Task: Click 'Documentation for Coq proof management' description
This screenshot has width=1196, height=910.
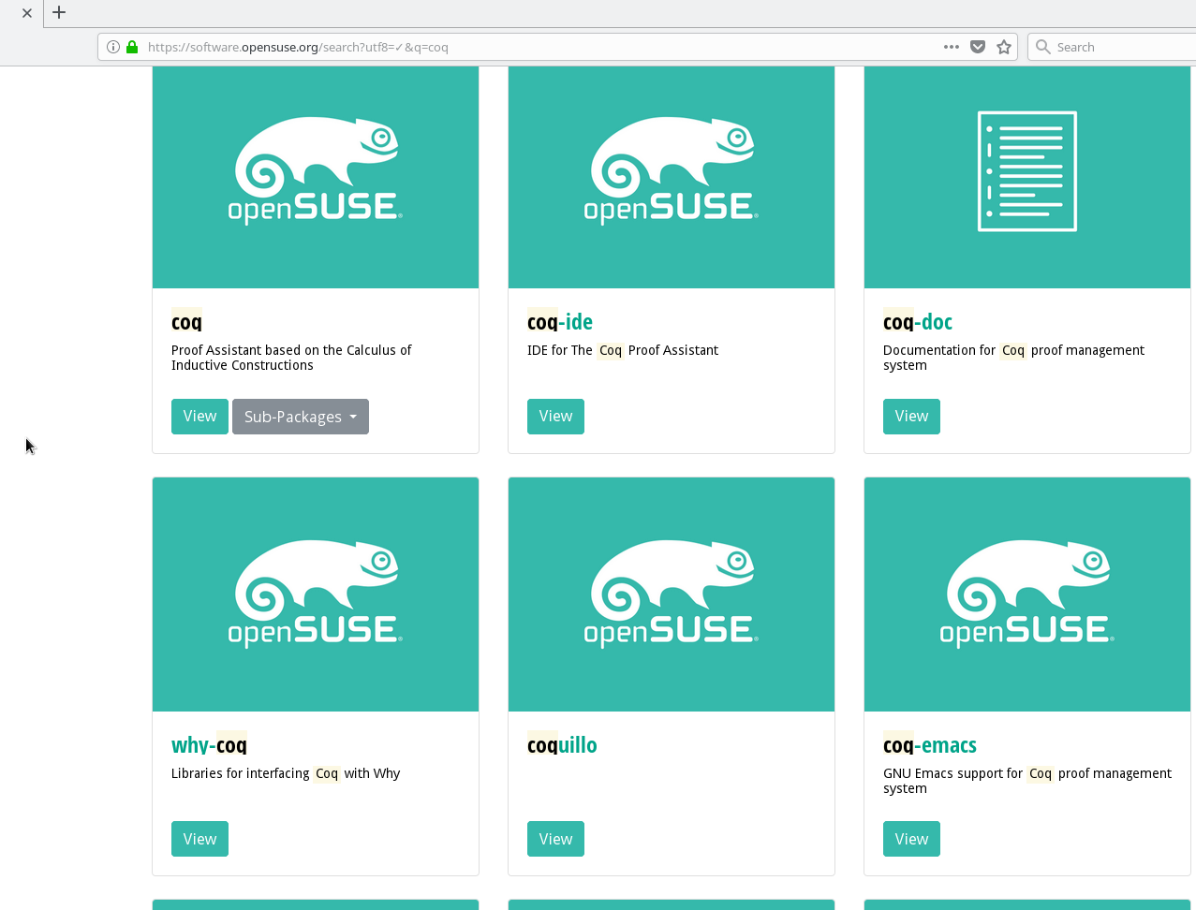Action: click(1013, 358)
